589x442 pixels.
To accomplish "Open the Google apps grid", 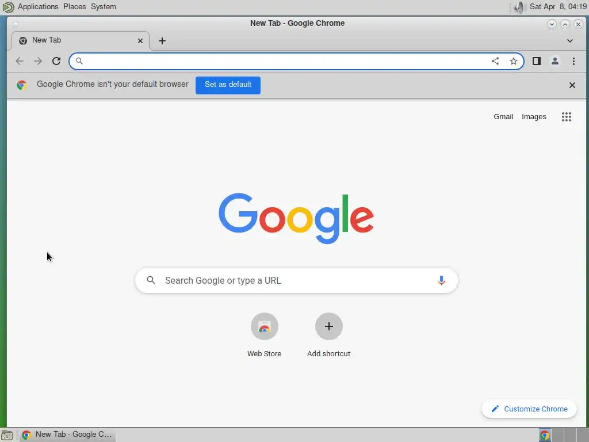I will coord(567,117).
